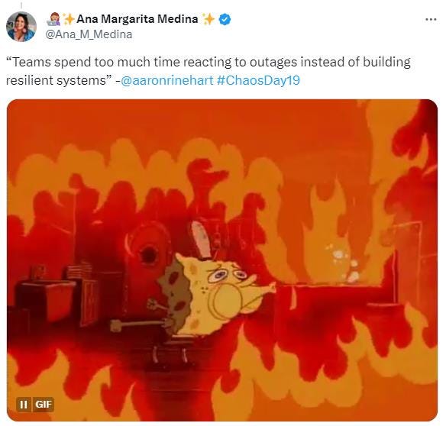The width and height of the screenshot is (446, 426).
Task: Open the #ChaosDay19 hashtag
Action: coord(258,80)
